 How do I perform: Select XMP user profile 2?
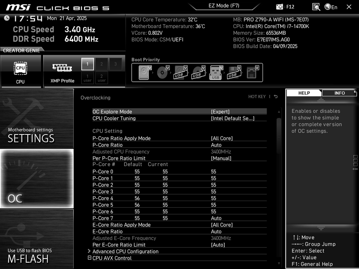pyautogui.click(x=101, y=78)
